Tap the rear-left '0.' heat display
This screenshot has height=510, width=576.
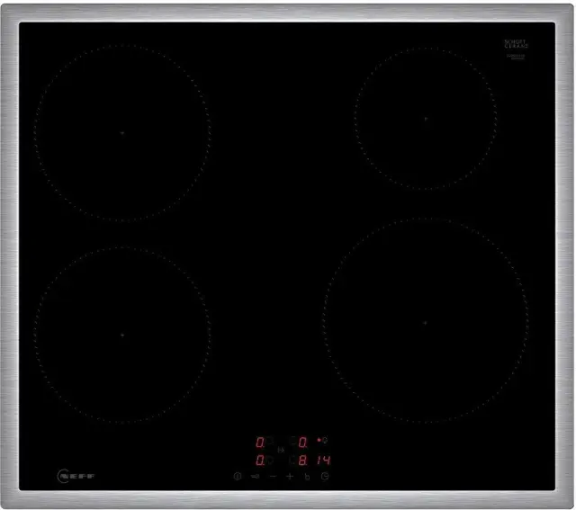(260, 442)
